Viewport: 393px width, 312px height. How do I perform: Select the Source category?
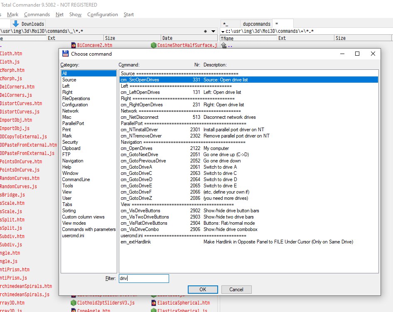(89, 80)
